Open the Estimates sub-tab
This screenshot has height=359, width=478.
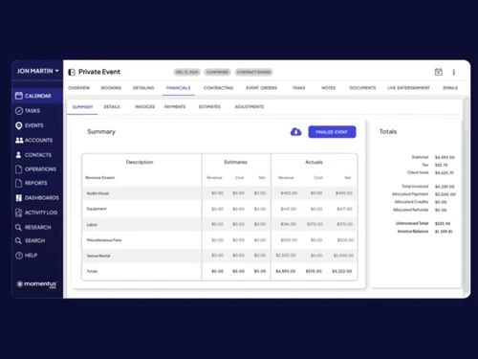point(209,107)
